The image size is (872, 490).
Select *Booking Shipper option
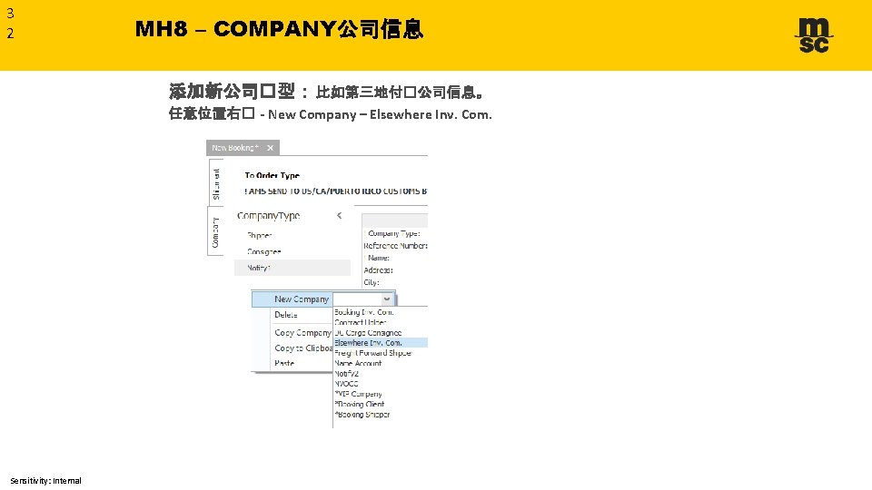pyautogui.click(x=362, y=414)
